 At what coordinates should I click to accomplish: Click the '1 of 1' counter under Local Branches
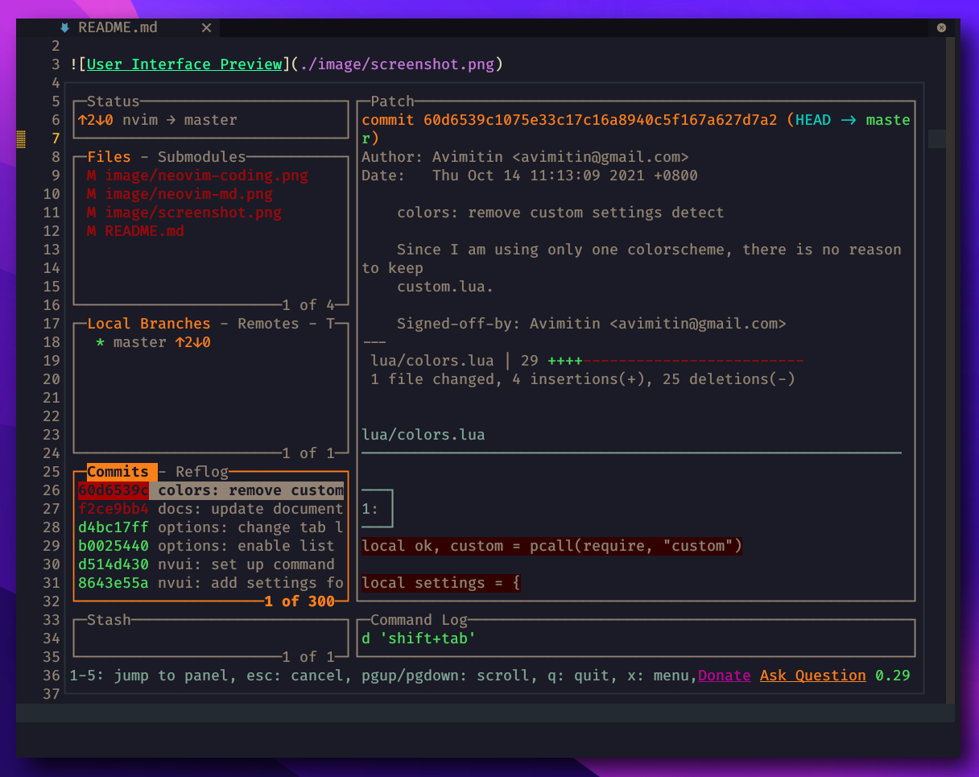pos(308,453)
